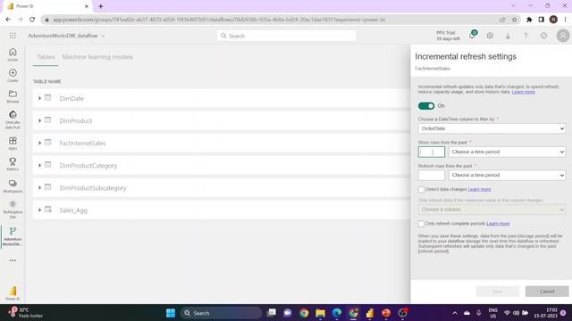Click the Sales_Agg table name
Viewport: 572px width, 321px height.
point(73,210)
